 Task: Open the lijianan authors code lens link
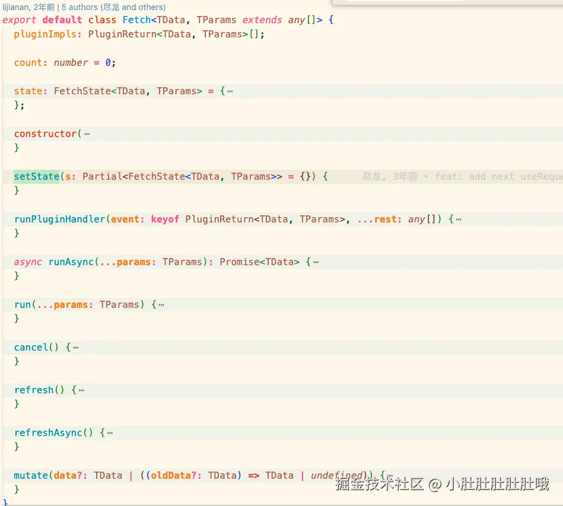click(x=84, y=7)
